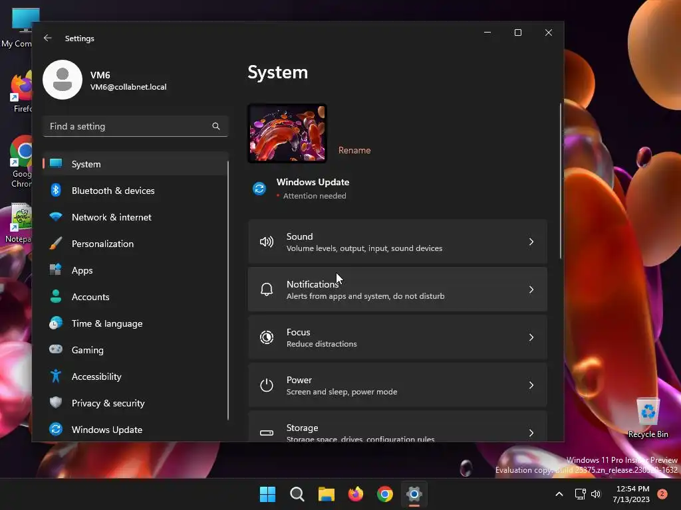Click the Personalization paintbrush icon
681x510 pixels.
[56, 243]
